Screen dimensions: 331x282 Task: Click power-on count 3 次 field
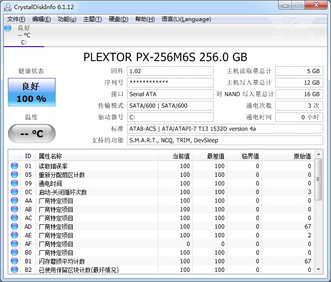click(299, 106)
